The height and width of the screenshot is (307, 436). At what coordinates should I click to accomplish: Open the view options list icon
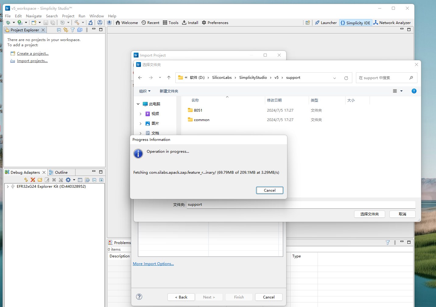(x=395, y=91)
